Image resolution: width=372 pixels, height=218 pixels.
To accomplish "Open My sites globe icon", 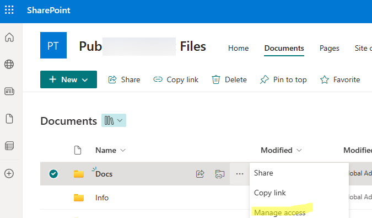I will tap(9, 64).
